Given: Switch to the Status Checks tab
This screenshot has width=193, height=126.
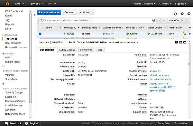Looking at the screenshot, I should coord(67,50).
